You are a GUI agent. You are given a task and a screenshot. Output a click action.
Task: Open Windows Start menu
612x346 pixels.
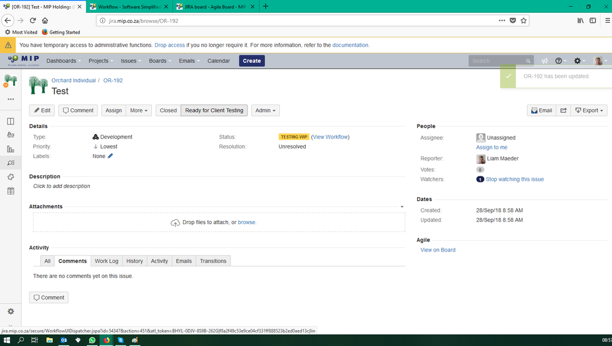pos(7,340)
